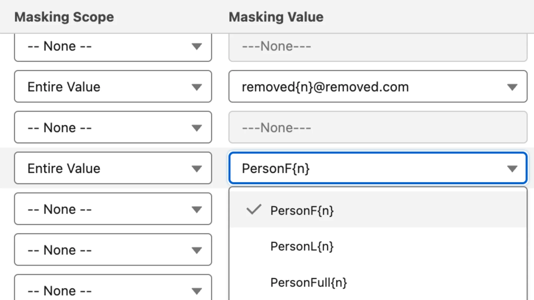Click the checkmark next to PersonF{n}
Image resolution: width=534 pixels, height=300 pixels.
(x=254, y=209)
